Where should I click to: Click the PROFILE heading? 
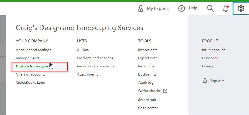coord(210,41)
